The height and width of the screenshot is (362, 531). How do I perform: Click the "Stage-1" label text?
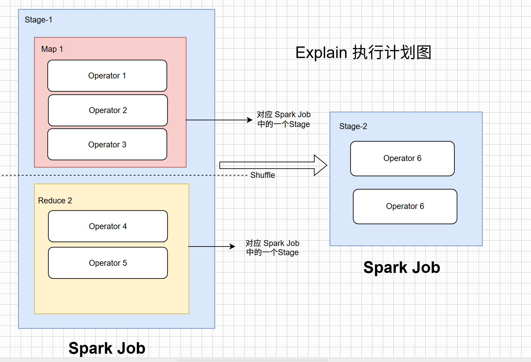point(38,20)
